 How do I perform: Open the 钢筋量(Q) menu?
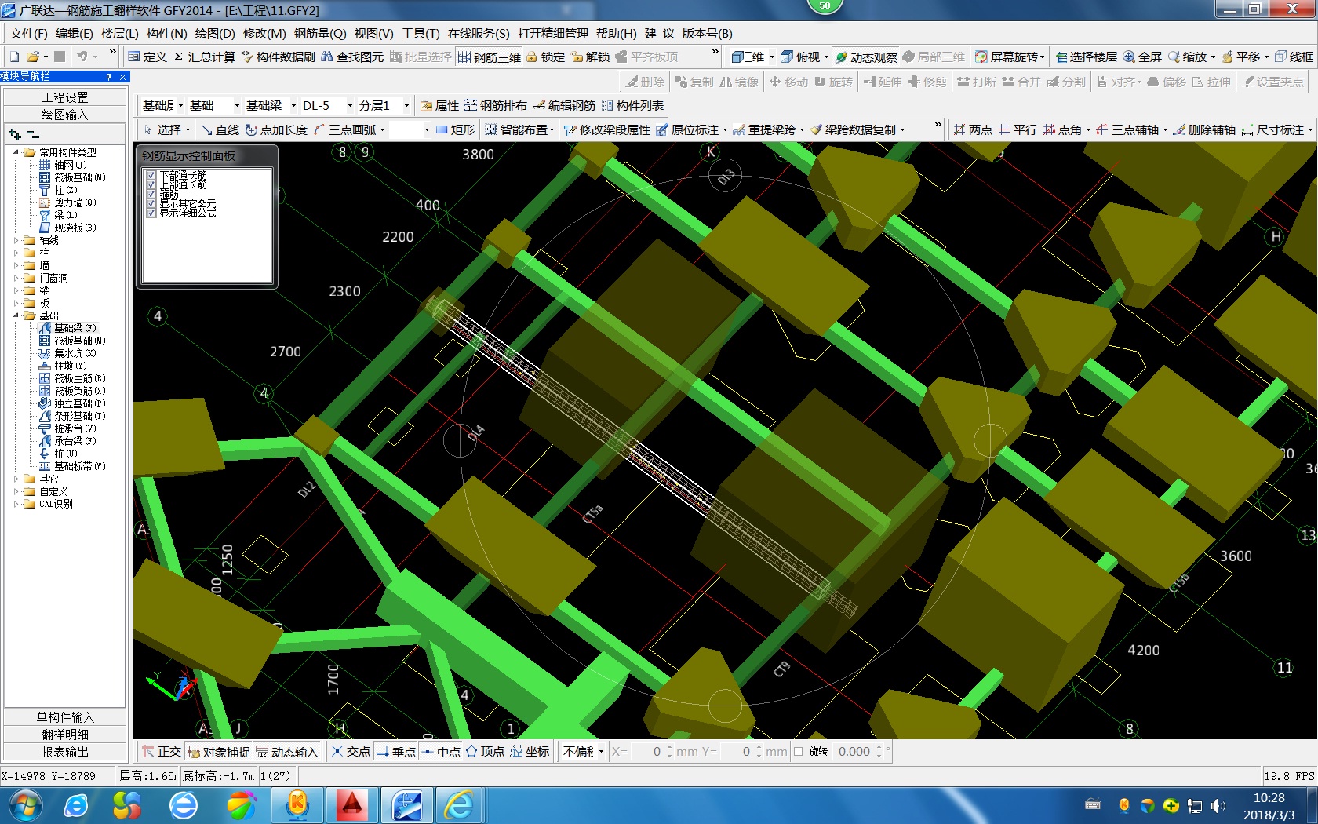pyautogui.click(x=320, y=33)
